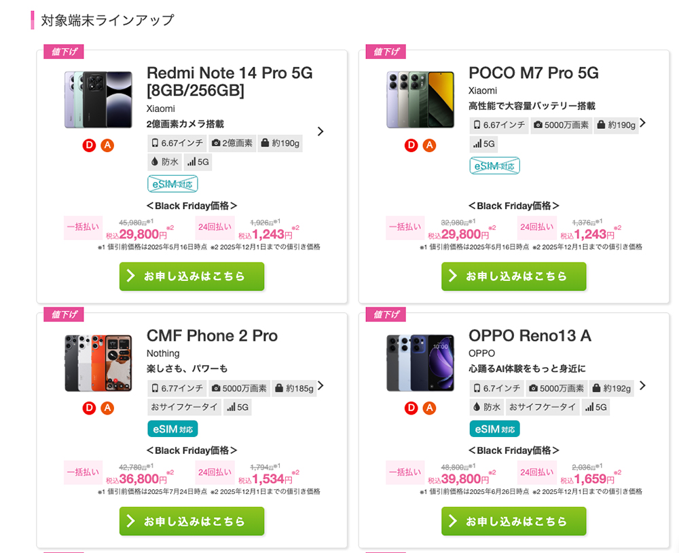Viewport: 679px width, 553px height.
Task: Click the red D icon under Redmi Note 14 Pro
Action: tap(89, 145)
